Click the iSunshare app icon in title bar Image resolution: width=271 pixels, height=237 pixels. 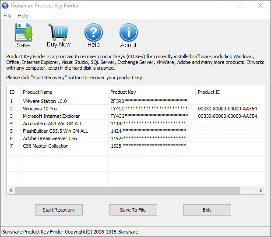[5, 6]
